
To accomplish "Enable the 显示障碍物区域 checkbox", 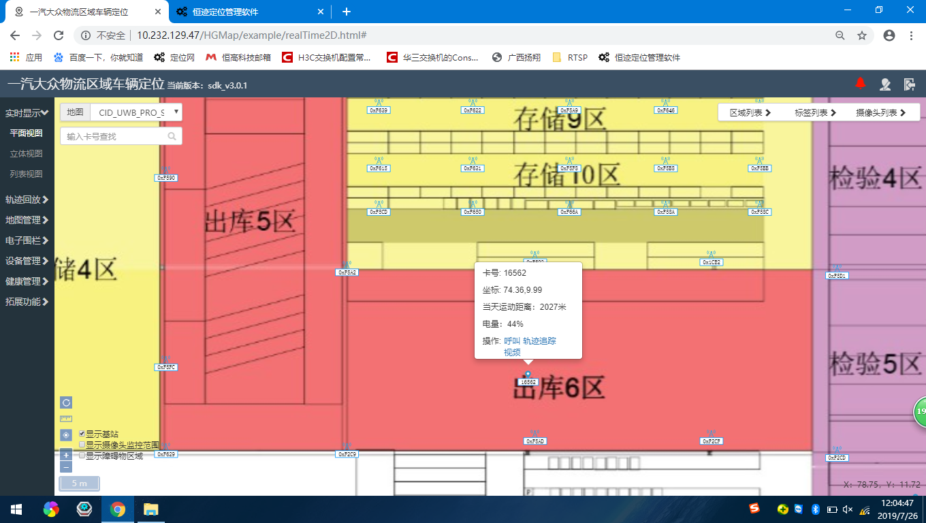I will click(82, 456).
